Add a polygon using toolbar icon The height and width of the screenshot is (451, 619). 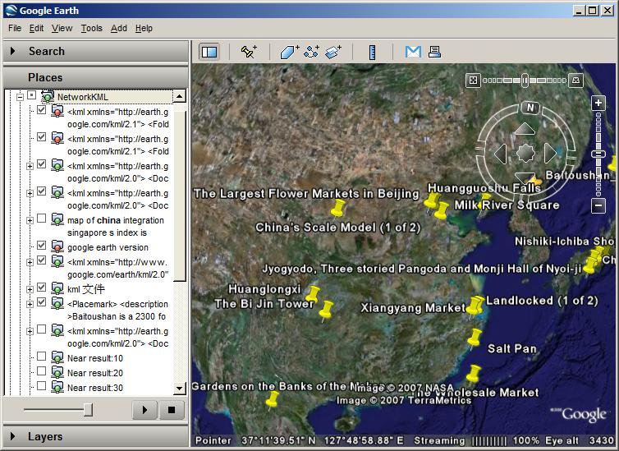coord(289,52)
